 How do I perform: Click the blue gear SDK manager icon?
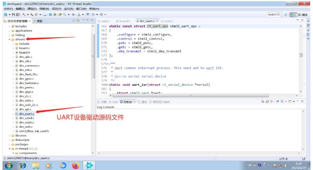click(x=50, y=14)
